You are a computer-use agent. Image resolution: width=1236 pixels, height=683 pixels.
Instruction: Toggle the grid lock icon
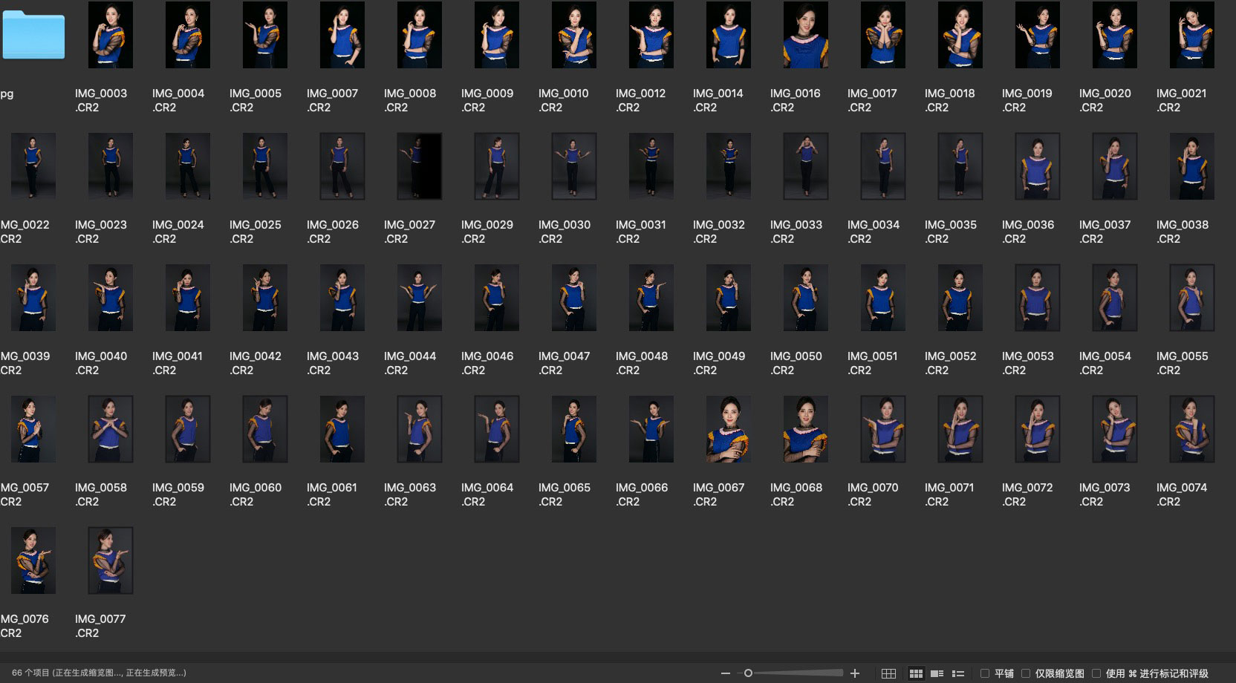tap(888, 673)
